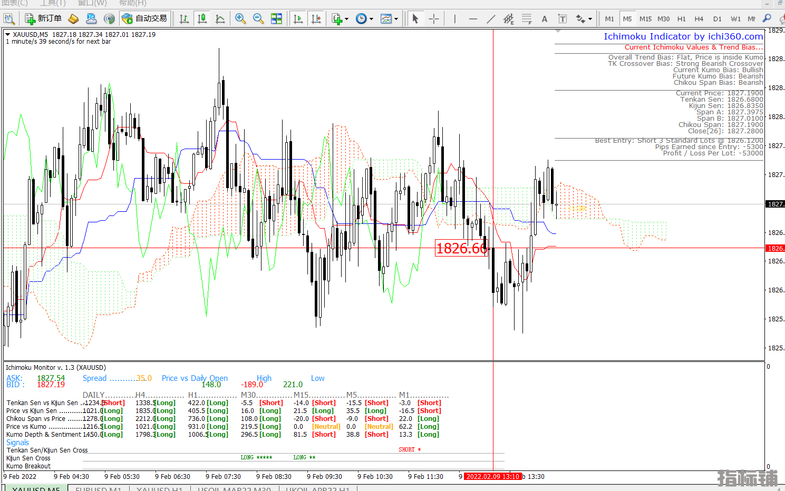Select the Trendline drawing tool
The height and width of the screenshot is (491, 785).
(490, 19)
